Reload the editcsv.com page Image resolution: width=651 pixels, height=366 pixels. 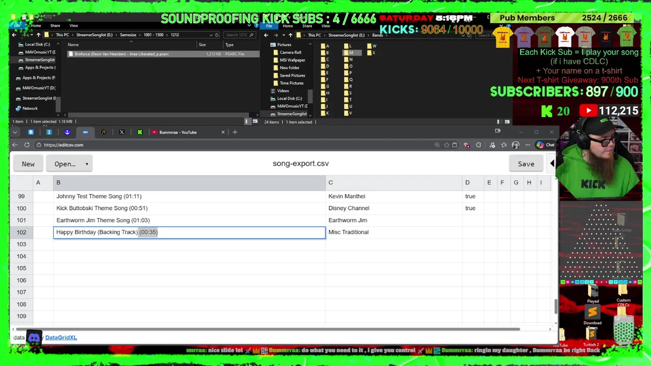click(27, 145)
